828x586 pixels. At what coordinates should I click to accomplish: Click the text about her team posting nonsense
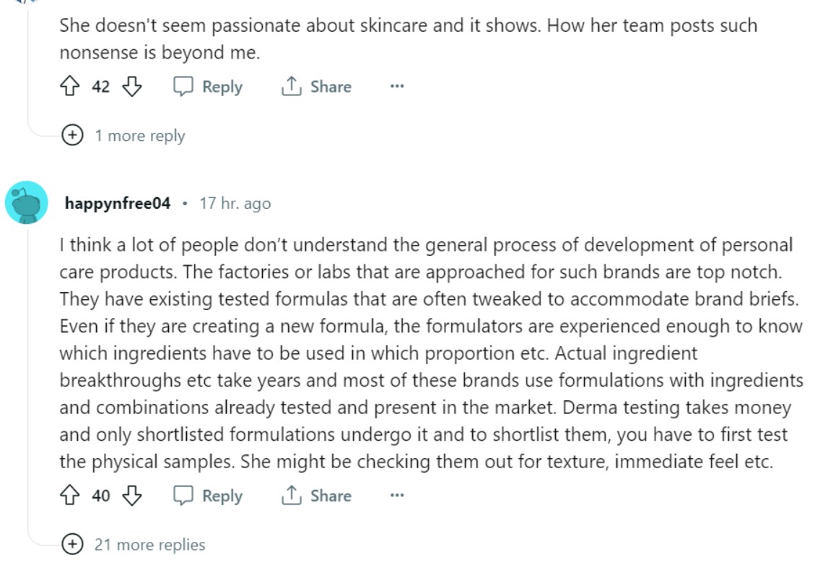(408, 38)
